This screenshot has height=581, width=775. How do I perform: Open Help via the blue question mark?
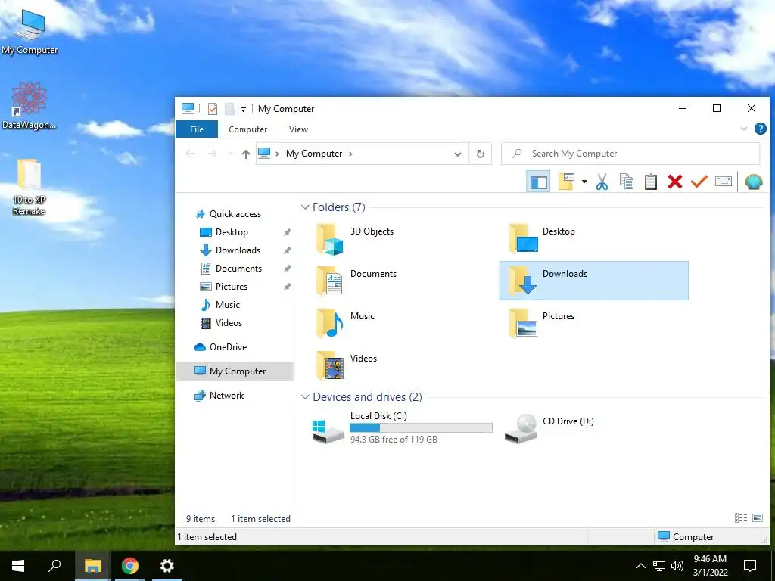point(760,129)
